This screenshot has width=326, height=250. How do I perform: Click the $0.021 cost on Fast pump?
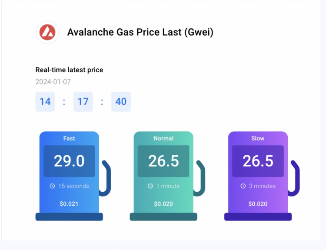[69, 204]
